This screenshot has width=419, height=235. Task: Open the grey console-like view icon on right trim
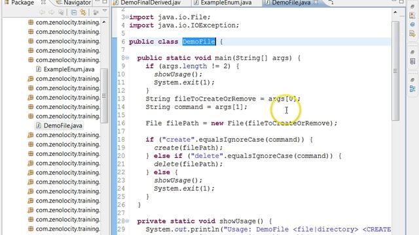[412, 61]
